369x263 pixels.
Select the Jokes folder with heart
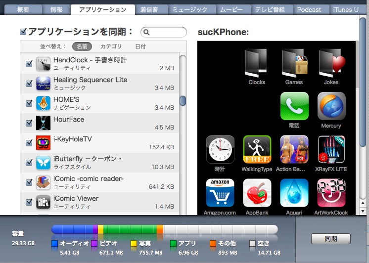331,63
